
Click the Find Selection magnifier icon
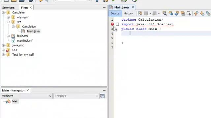click(165, 13)
